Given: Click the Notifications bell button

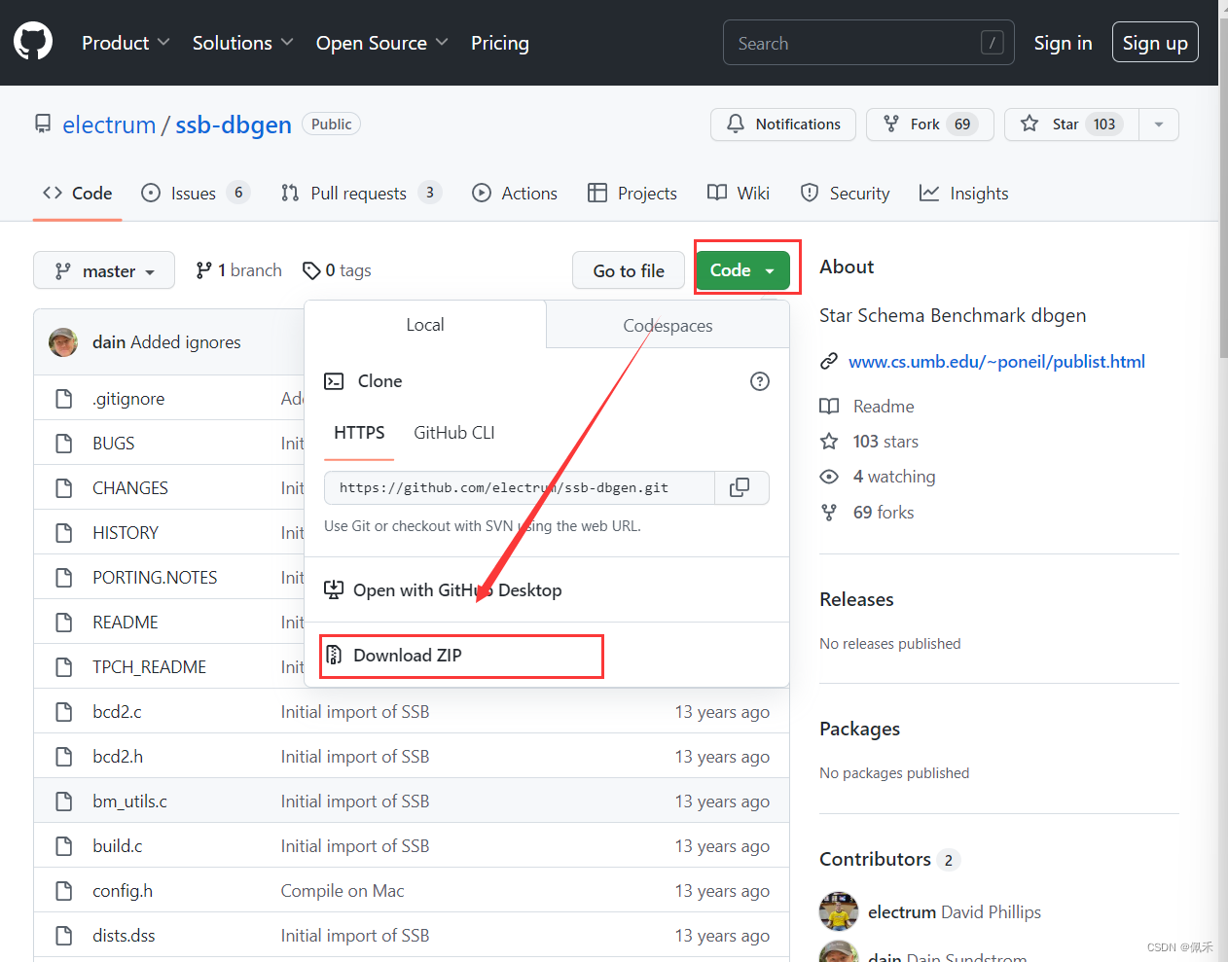Looking at the screenshot, I should click(783, 125).
